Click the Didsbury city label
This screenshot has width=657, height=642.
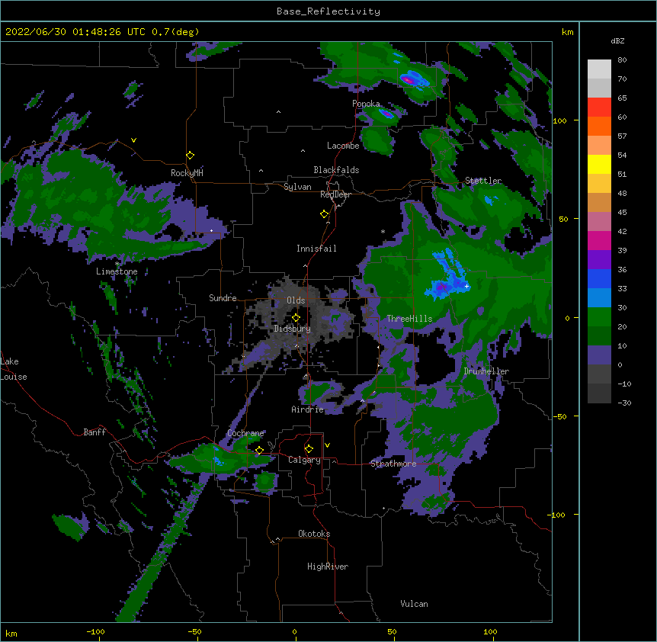coord(293,329)
